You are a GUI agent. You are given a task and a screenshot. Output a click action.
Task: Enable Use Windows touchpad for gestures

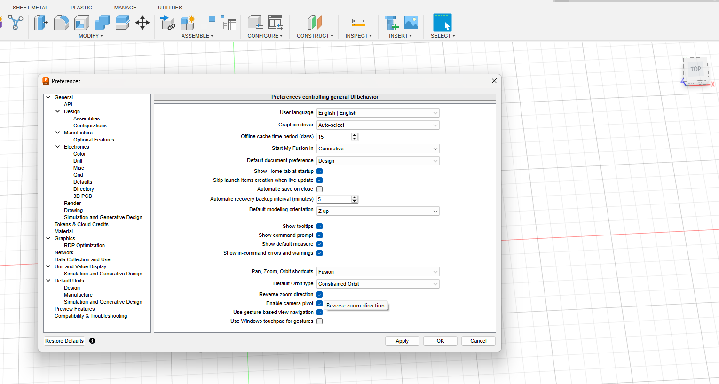(x=320, y=321)
